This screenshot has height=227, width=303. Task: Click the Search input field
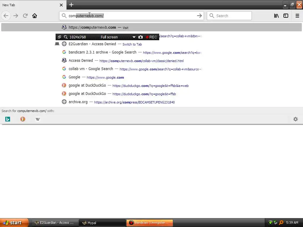tap(229, 16)
